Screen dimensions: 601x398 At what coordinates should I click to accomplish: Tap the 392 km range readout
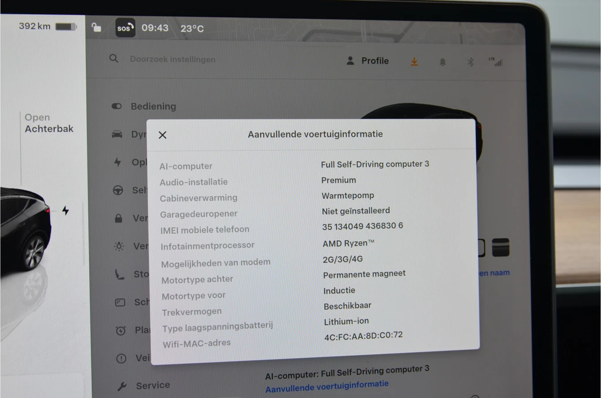[x=35, y=26]
